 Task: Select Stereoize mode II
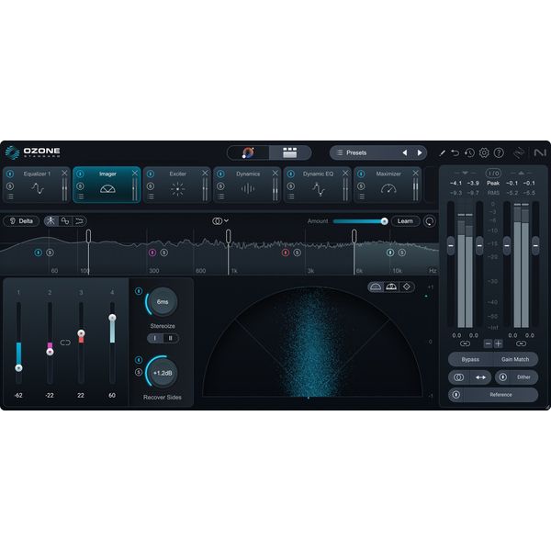pos(171,338)
